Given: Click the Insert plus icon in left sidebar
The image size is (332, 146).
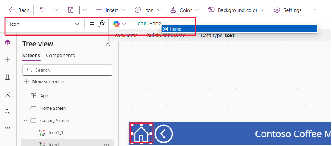Looking at the screenshot, I should point(7,59).
